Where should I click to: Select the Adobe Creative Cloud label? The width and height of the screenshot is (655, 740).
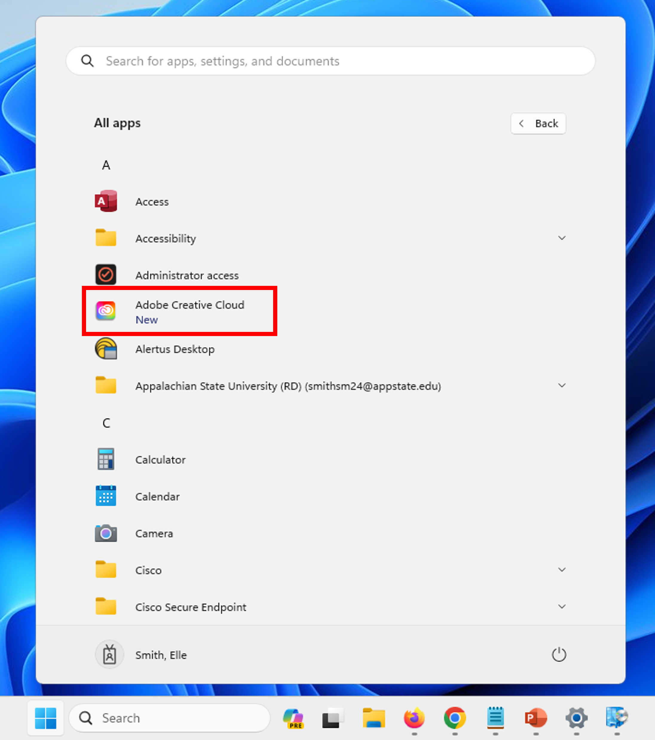click(x=190, y=305)
